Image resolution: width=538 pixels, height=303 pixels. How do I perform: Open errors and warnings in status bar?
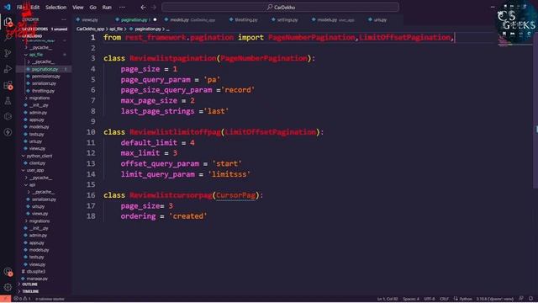(23, 299)
